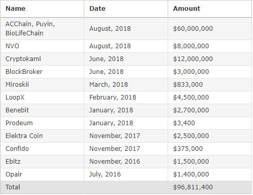Click the Amount column header
The image size is (253, 195).
[187, 9]
